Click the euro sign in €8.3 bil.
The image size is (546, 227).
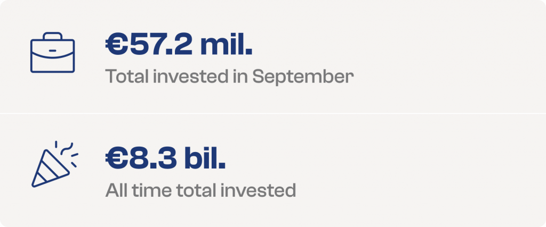117,160
